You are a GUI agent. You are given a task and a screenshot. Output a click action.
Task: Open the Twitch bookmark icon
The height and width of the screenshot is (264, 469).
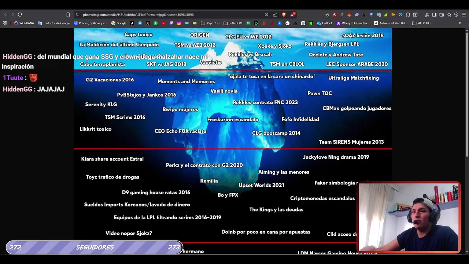coord(171,23)
